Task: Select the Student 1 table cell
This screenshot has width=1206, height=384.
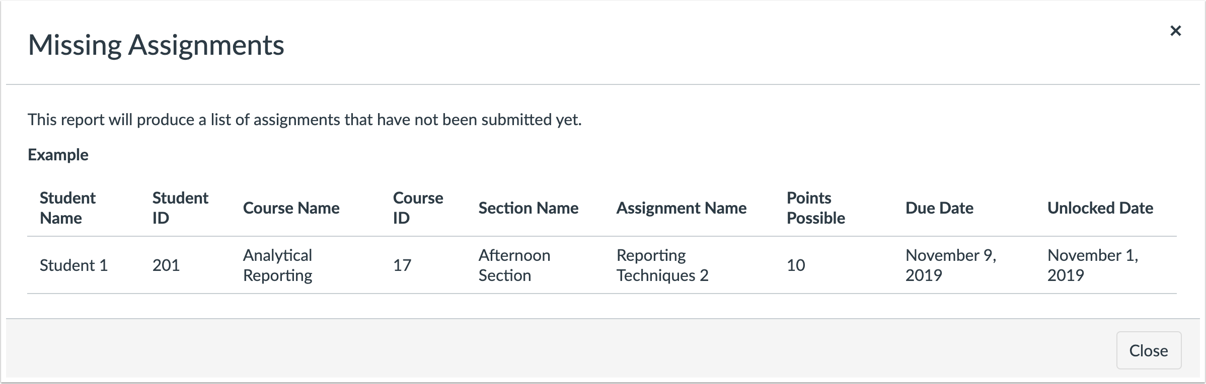Action: pyautogui.click(x=73, y=265)
